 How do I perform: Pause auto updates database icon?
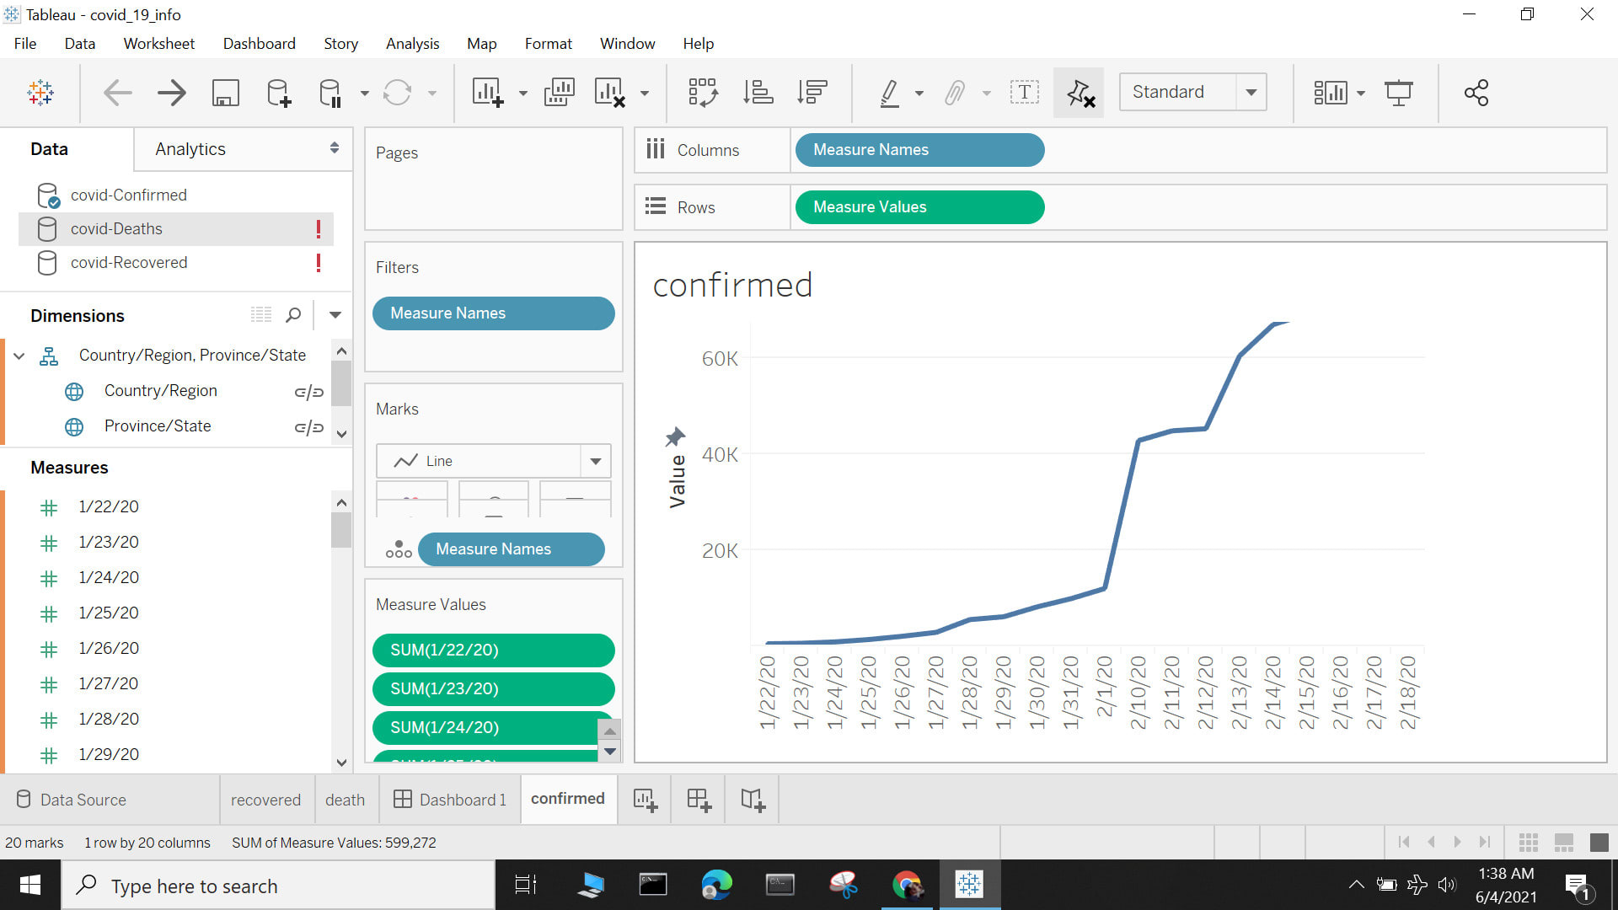(330, 92)
